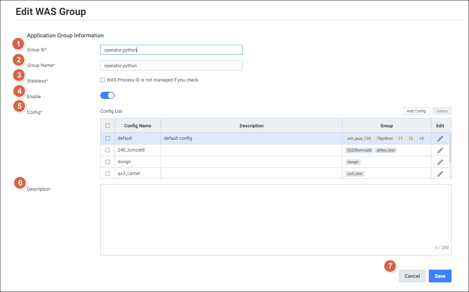
Task: Select all configs via header checkbox
Action: click(108, 126)
